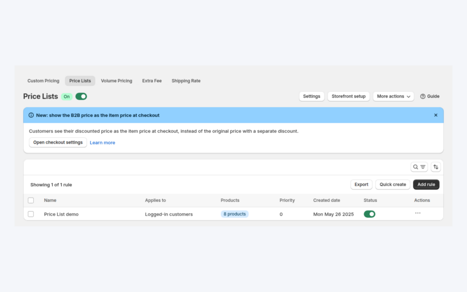Viewport: 467px width, 292px height.
Task: Click the Priority column header
Action: pos(287,200)
